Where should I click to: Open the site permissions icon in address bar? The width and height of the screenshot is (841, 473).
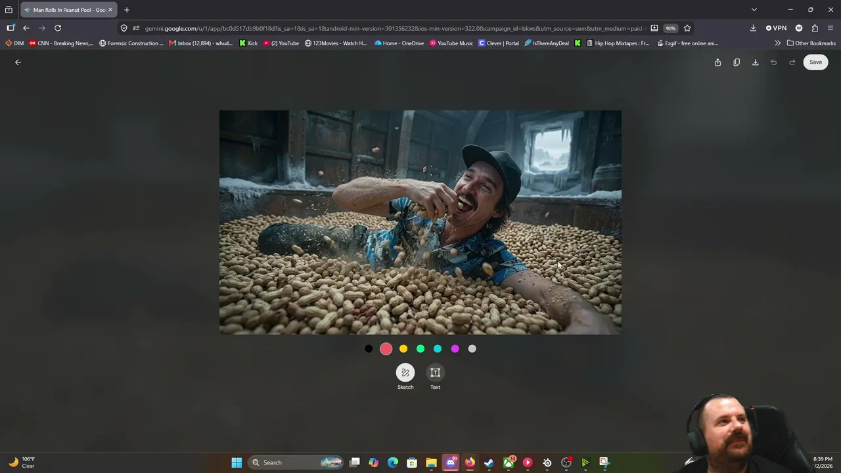coord(136,28)
